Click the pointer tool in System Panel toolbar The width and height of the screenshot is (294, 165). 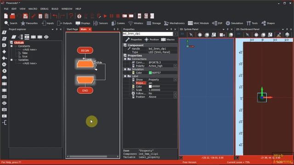[191, 35]
